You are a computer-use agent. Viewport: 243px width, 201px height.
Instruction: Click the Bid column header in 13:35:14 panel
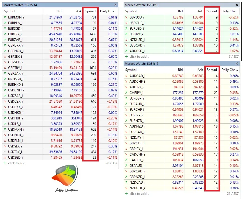click(x=59, y=11)
